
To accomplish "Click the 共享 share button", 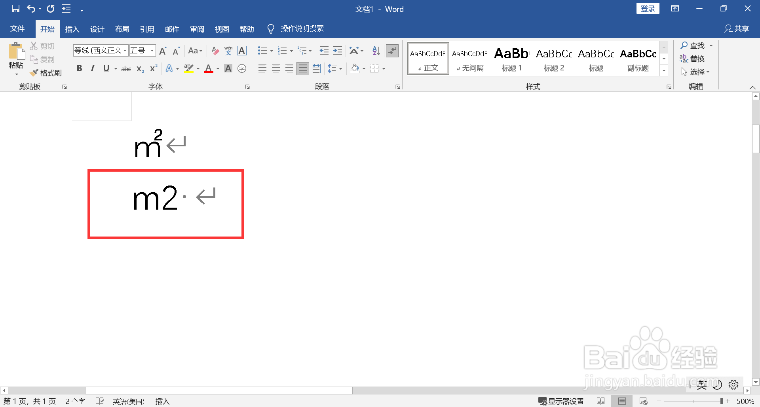I will coord(737,29).
